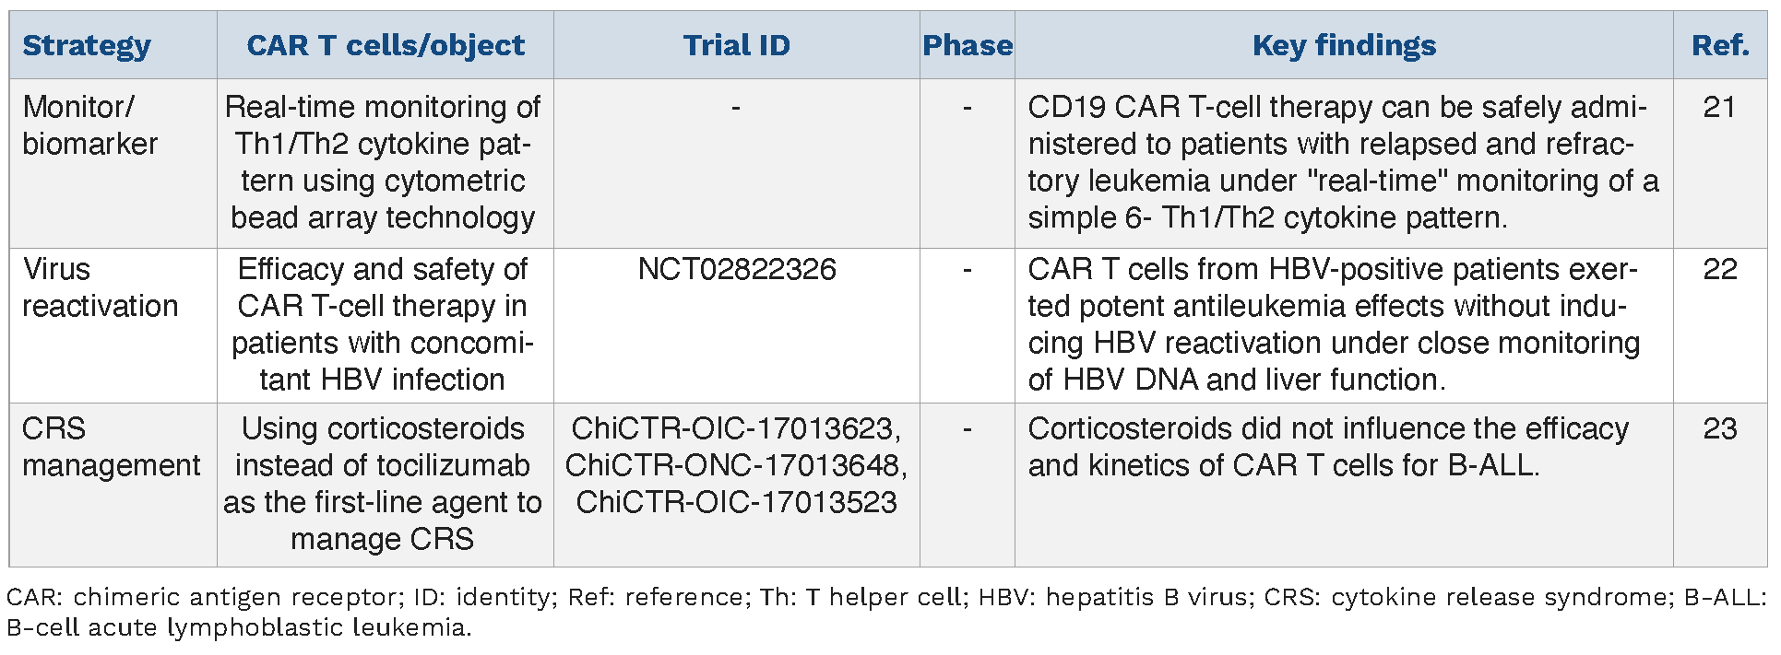Click the CAR T cells/object header

385,45
